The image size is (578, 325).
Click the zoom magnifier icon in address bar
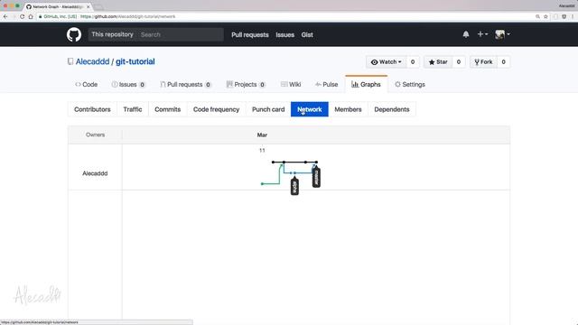pyautogui.click(x=538, y=16)
